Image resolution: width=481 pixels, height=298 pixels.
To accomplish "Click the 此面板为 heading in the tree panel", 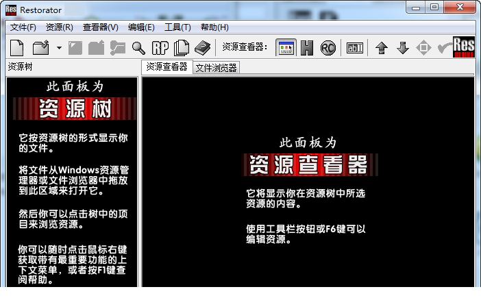I will click(75, 87).
